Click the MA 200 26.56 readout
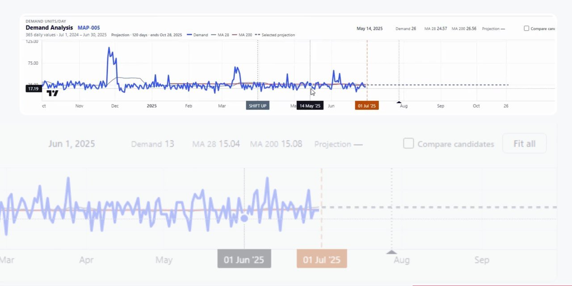The image size is (572, 286). pos(464,29)
